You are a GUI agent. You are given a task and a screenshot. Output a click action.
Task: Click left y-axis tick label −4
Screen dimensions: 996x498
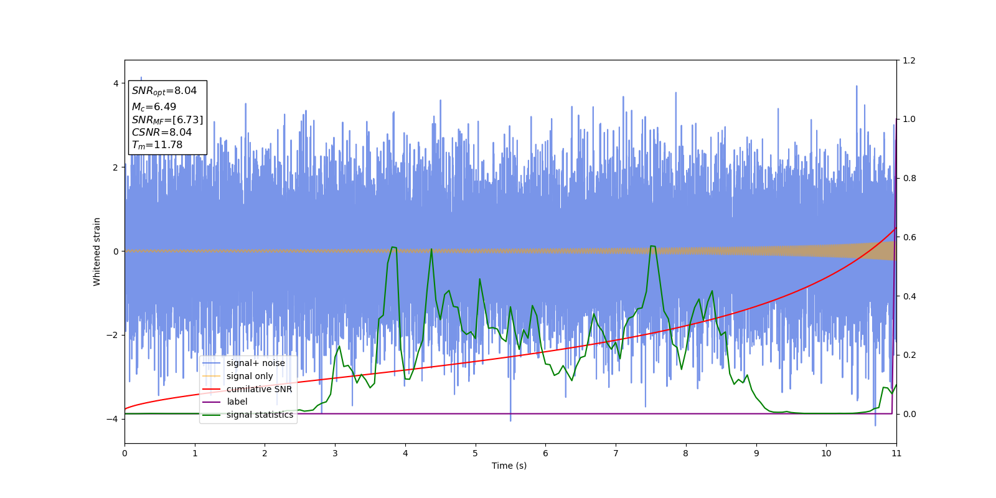[113, 419]
